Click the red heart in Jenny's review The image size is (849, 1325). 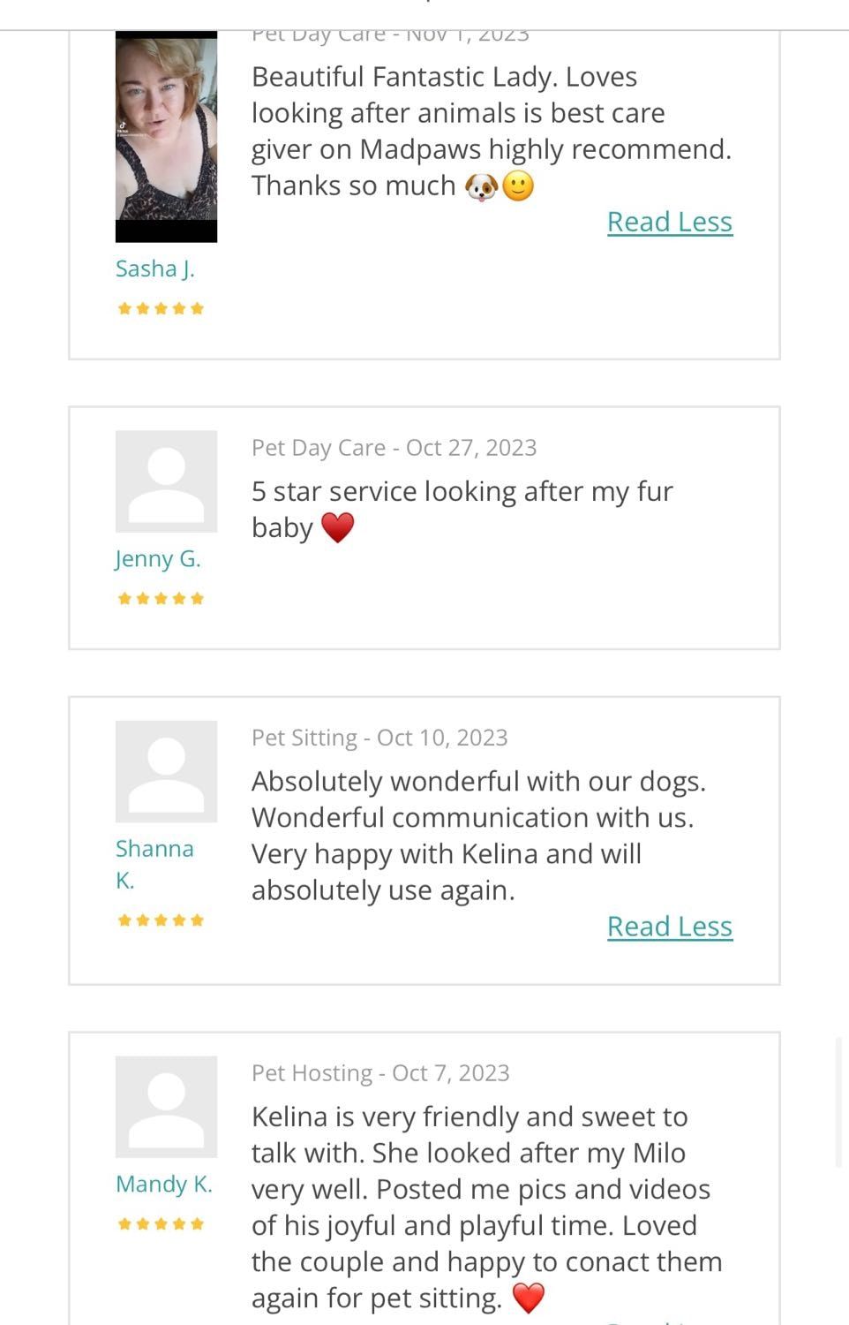337,528
